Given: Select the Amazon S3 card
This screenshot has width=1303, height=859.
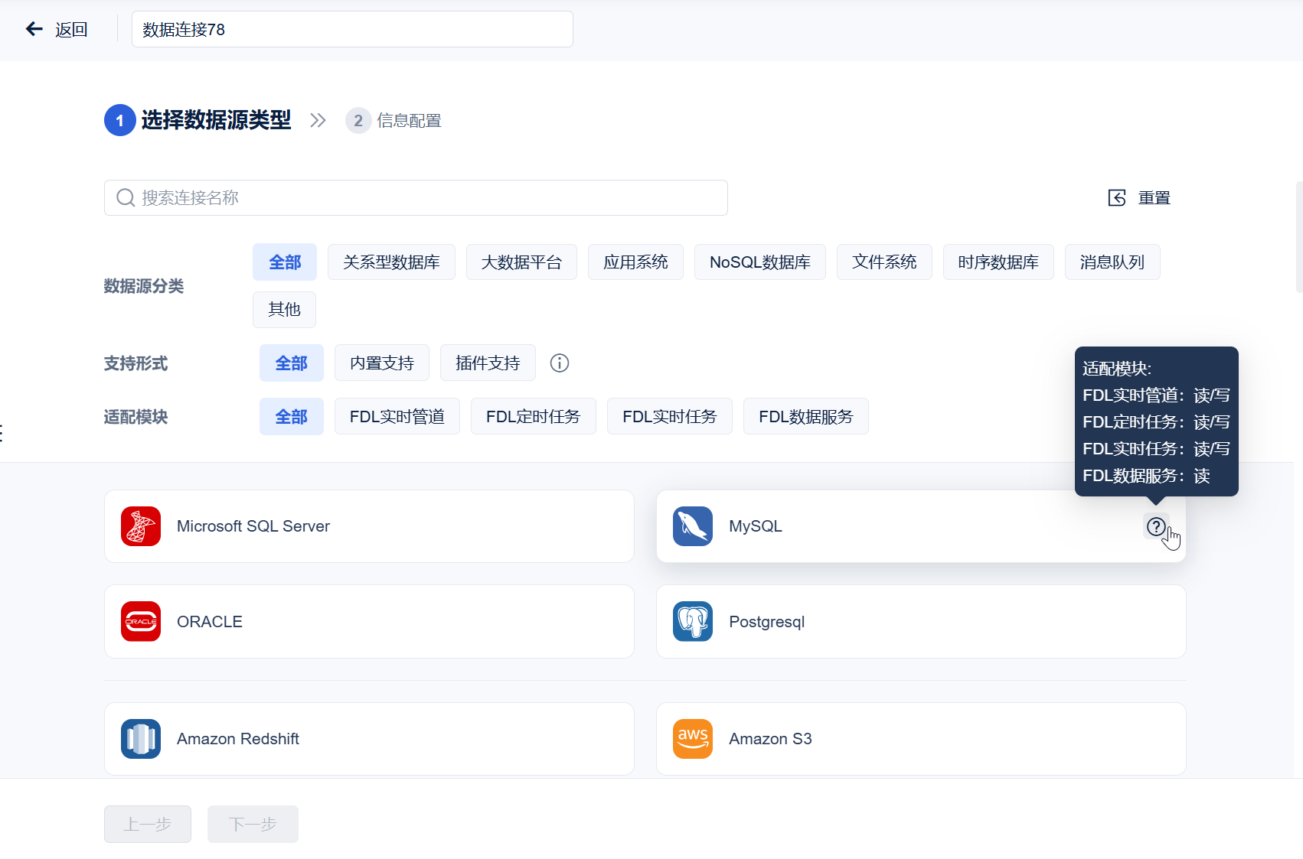Looking at the screenshot, I should (x=921, y=739).
